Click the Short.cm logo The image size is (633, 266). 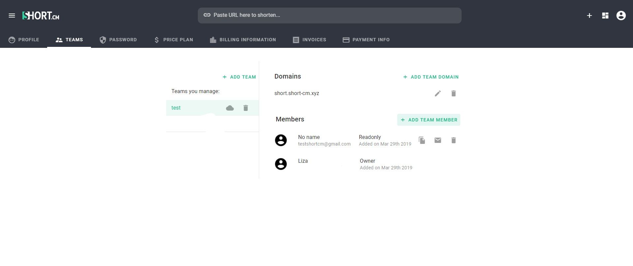(x=41, y=16)
